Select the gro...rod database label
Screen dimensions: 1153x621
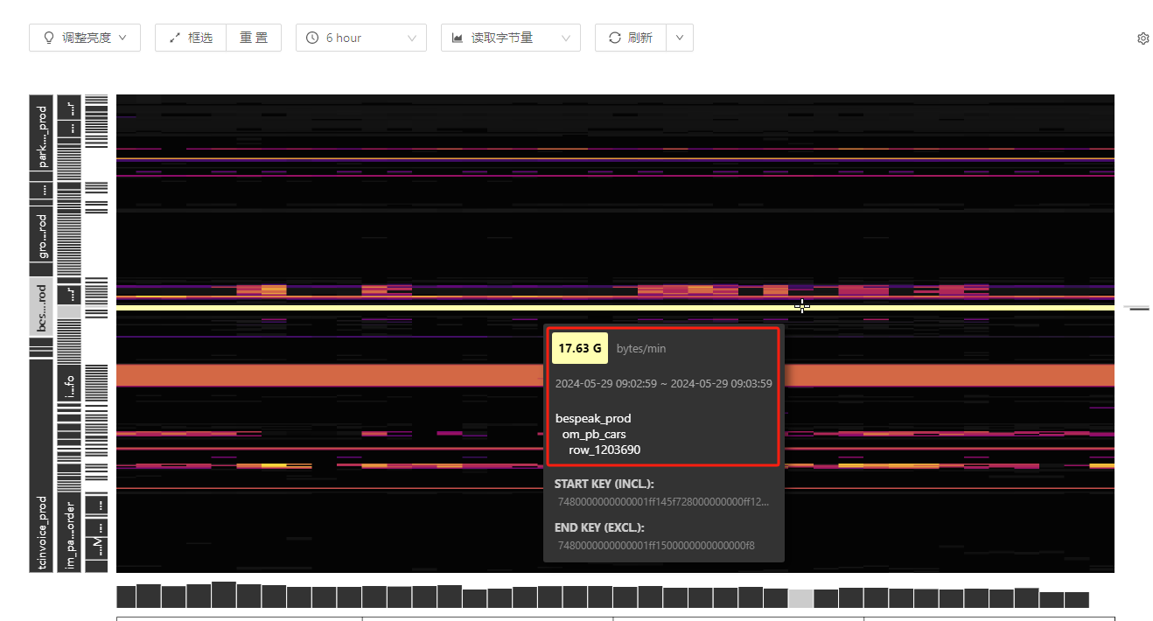coord(40,237)
